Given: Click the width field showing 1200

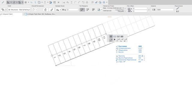Looking at the screenshot, I should click(x=165, y=10).
